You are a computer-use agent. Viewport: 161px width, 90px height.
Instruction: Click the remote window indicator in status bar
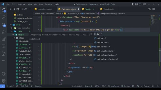coord(3,86)
